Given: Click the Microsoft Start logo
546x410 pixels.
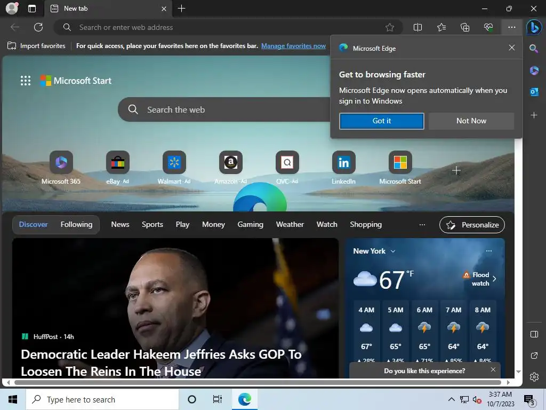Looking at the screenshot, I should click(x=76, y=81).
